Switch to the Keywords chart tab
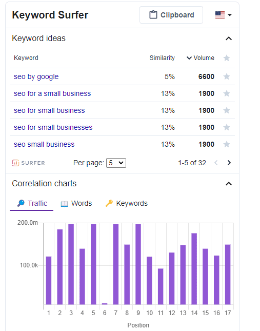The width and height of the screenshot is (260, 331). (126, 203)
